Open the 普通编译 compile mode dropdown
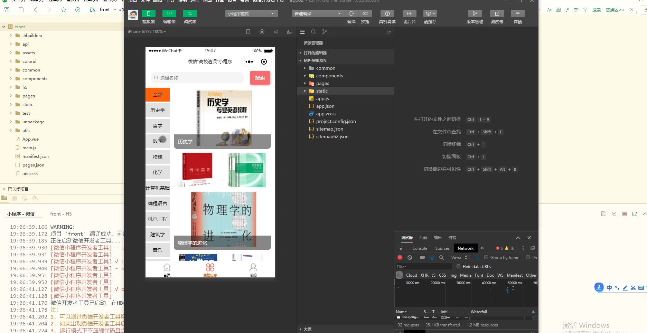This screenshot has width=647, height=333. point(317,13)
